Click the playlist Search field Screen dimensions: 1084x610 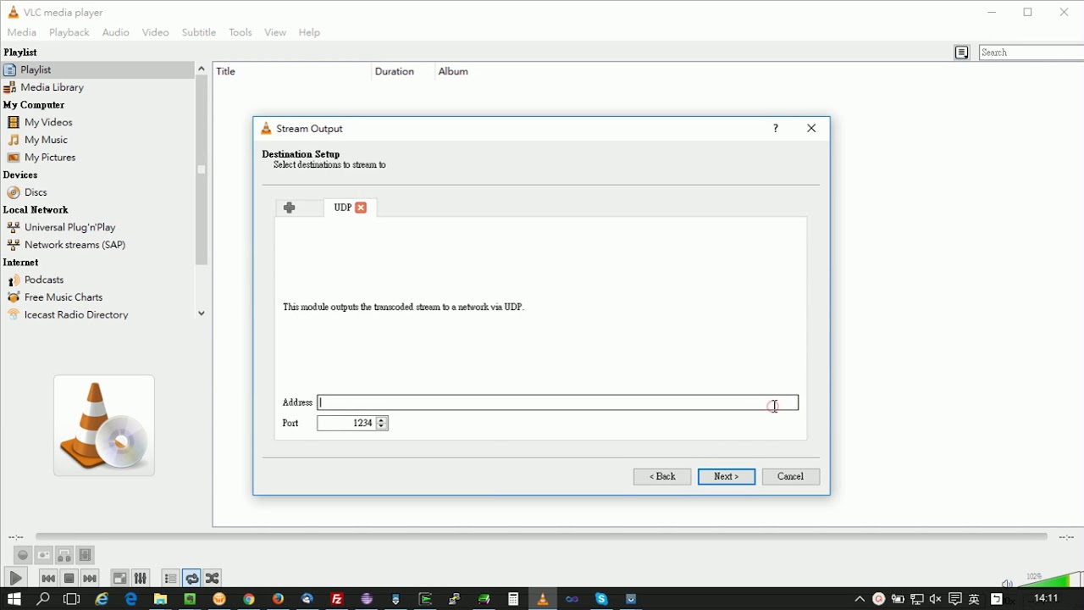1031,53
